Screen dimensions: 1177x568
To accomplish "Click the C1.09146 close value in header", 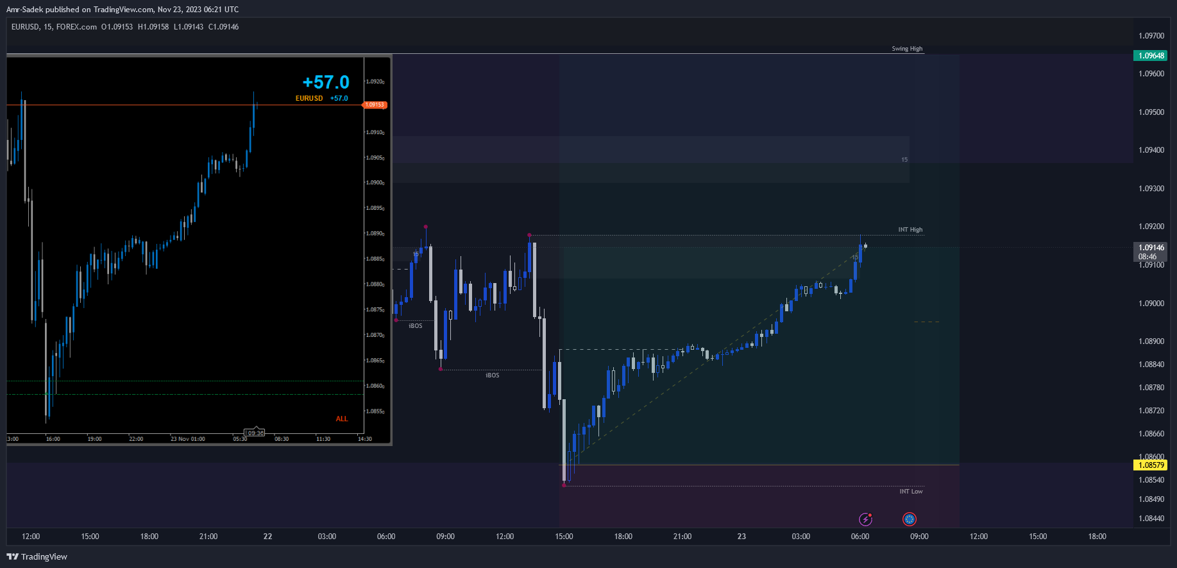I will point(223,27).
